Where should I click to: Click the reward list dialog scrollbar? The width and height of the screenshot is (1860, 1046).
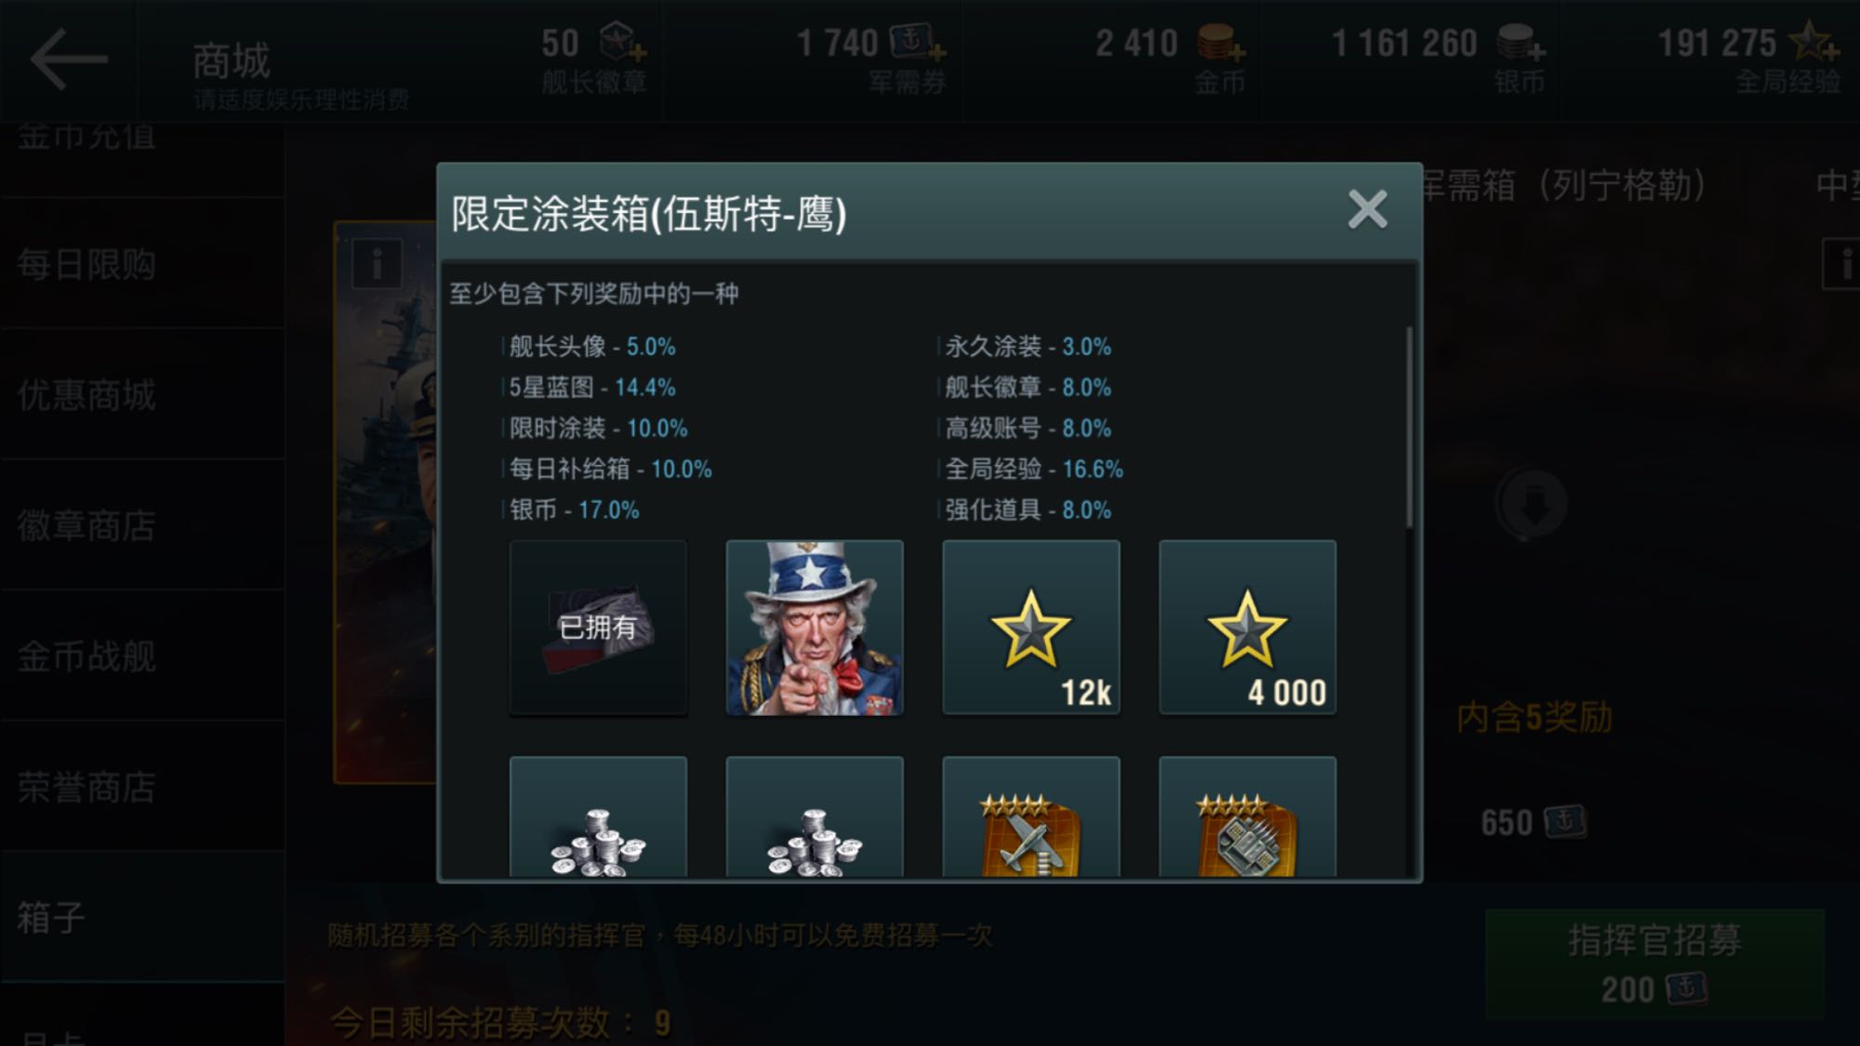pyautogui.click(x=1410, y=426)
